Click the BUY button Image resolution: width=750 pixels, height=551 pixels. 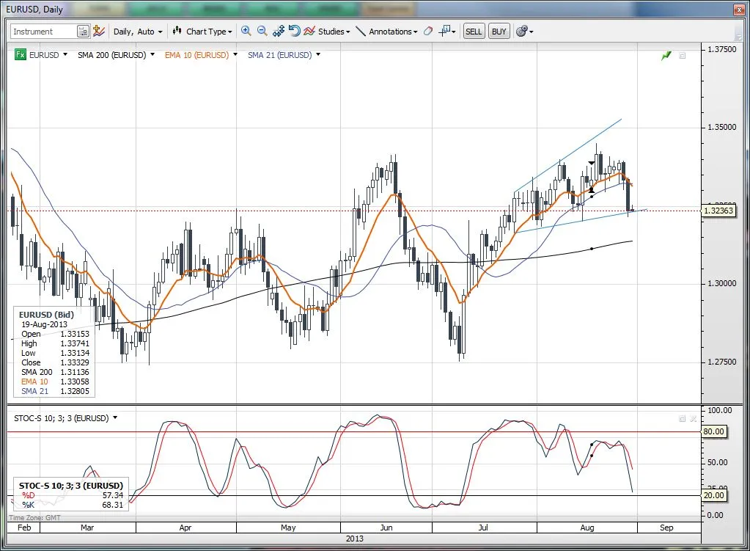499,31
